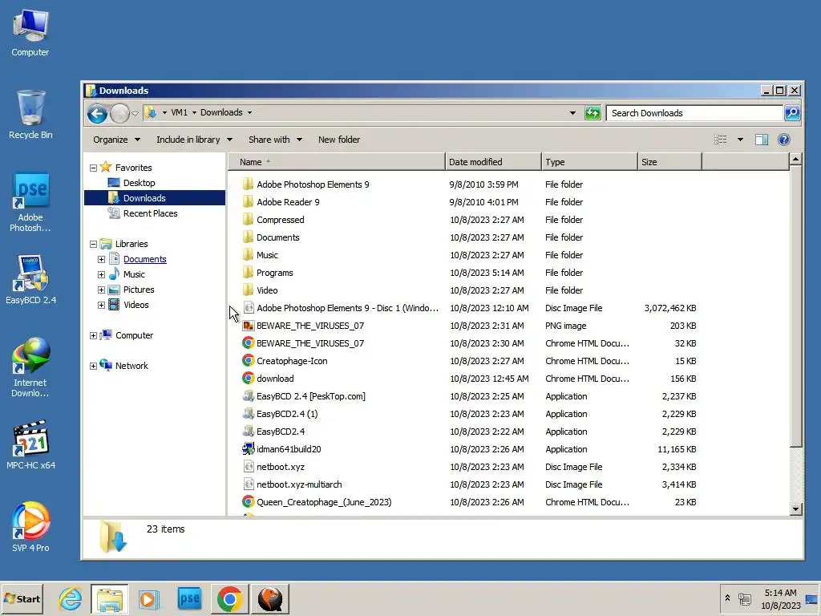Select the netboot.xyz disc image icon
The width and height of the screenshot is (821, 616).
pos(249,467)
